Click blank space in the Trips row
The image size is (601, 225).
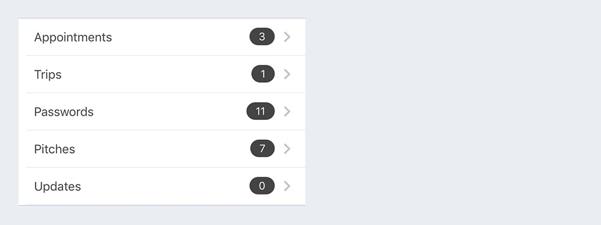(x=156, y=74)
